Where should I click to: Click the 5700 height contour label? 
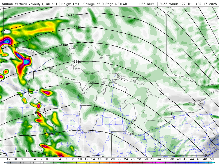pyautogui.click(x=30, y=151)
